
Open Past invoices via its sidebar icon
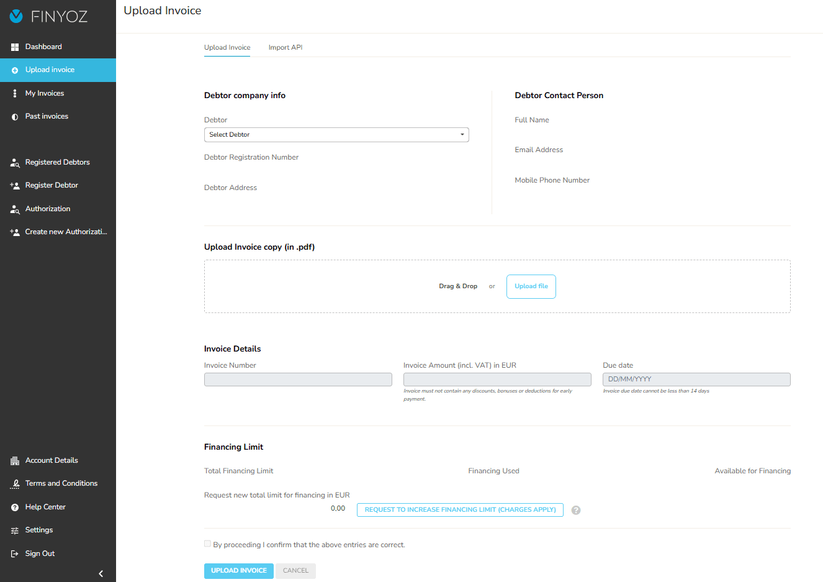pyautogui.click(x=14, y=116)
